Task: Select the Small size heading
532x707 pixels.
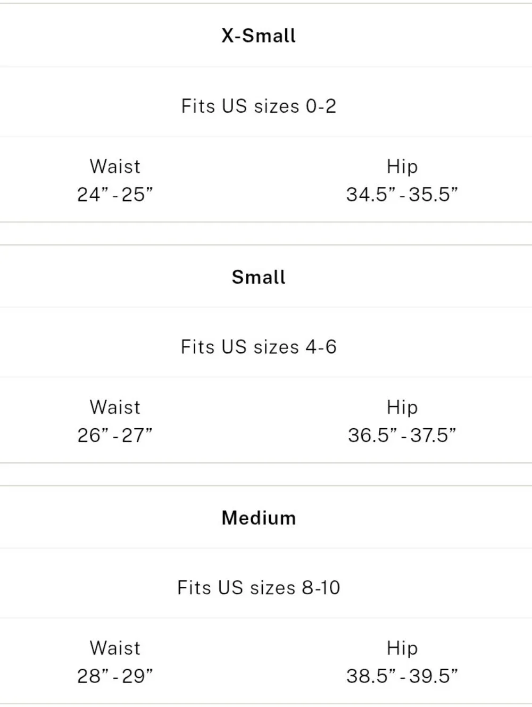Action: (x=259, y=277)
